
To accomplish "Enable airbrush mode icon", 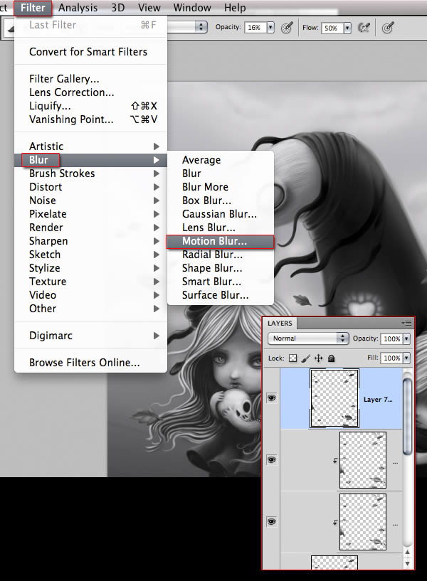I will click(x=364, y=28).
